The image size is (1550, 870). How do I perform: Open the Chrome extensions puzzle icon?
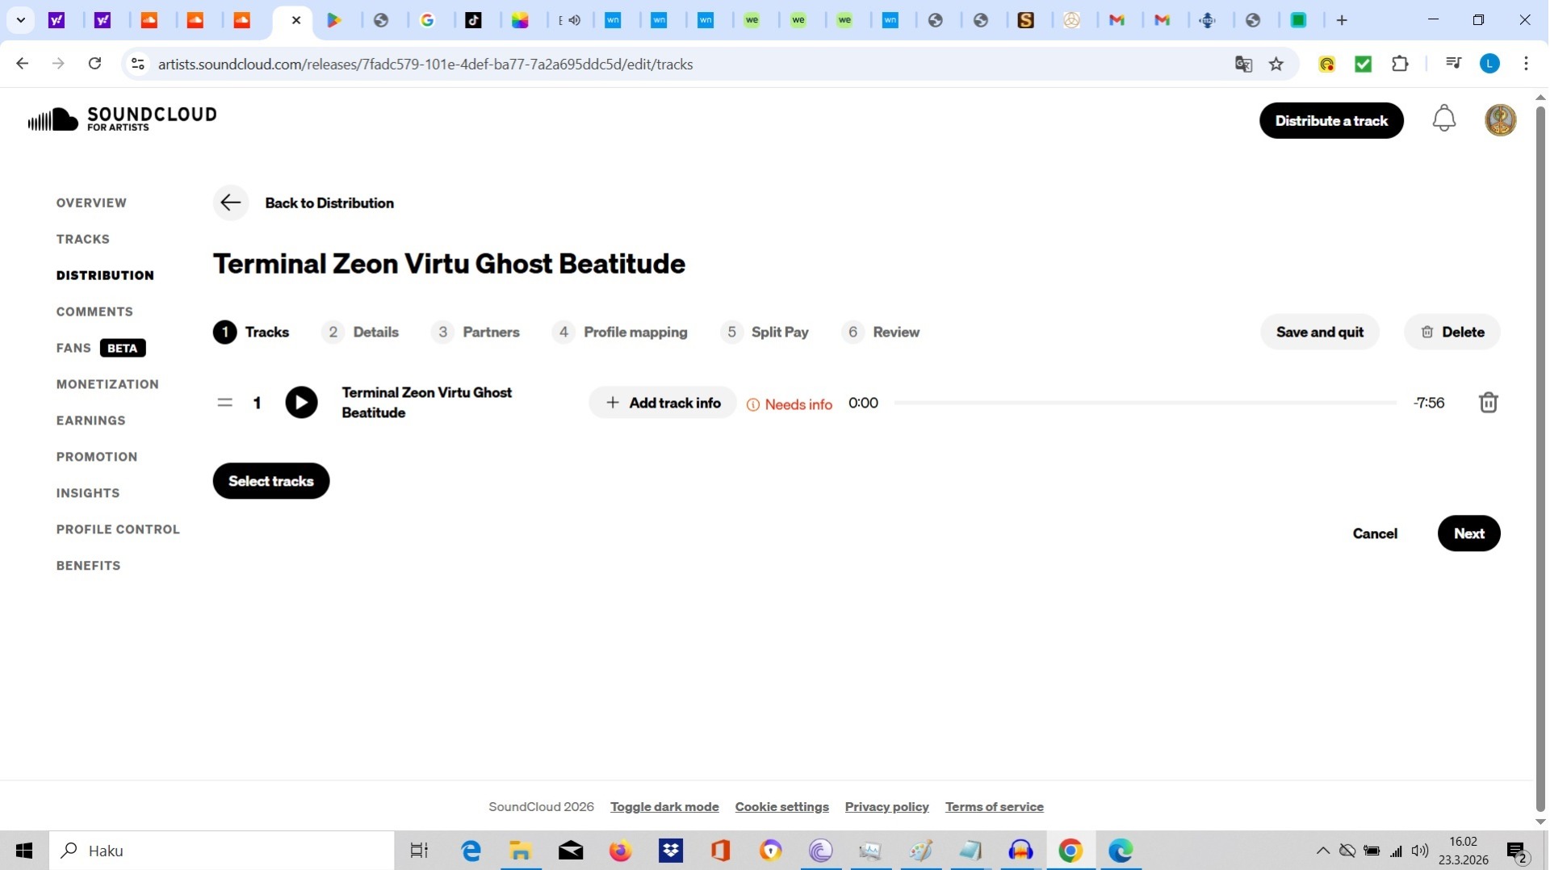[1401, 65]
